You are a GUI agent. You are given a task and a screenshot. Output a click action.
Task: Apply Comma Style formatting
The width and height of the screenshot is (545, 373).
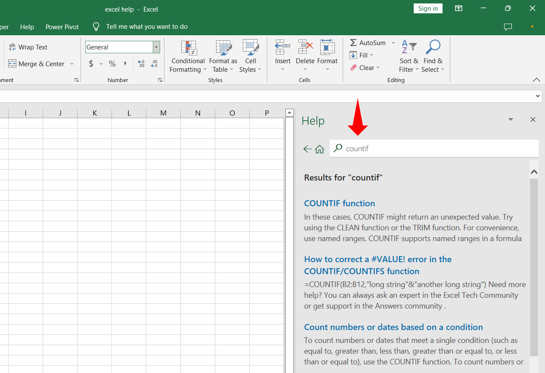pyautogui.click(x=125, y=64)
